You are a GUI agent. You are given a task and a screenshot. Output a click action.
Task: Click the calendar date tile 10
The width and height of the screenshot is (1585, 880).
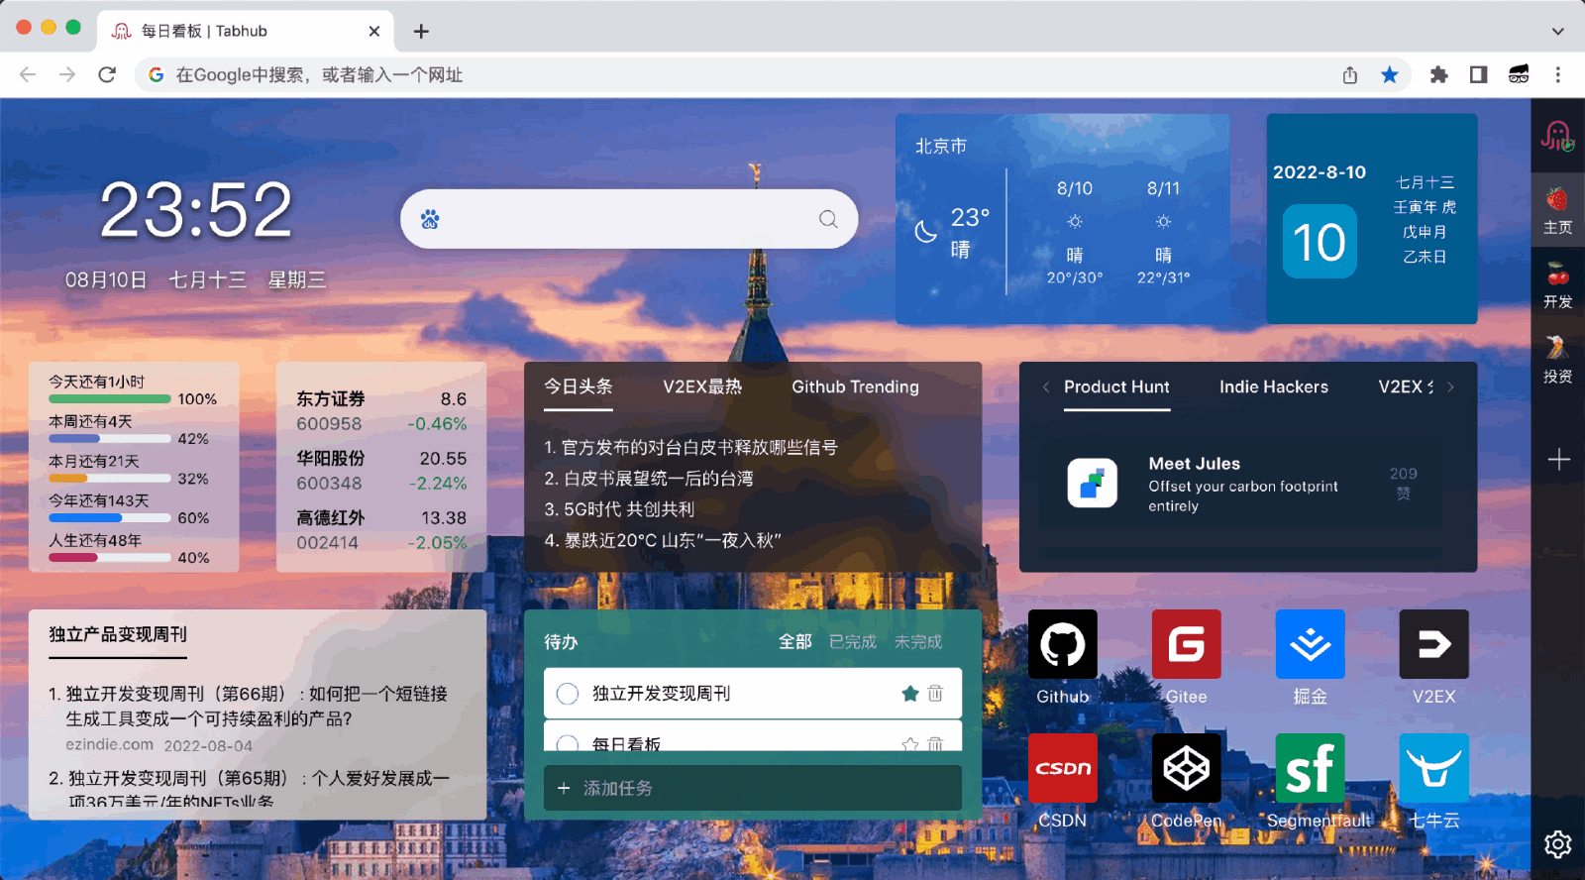(x=1320, y=242)
